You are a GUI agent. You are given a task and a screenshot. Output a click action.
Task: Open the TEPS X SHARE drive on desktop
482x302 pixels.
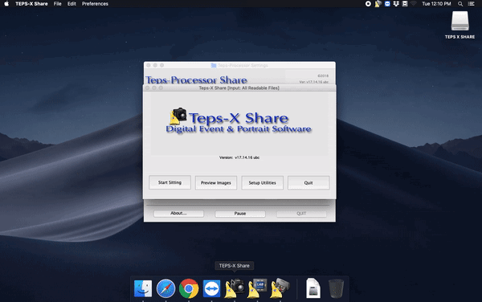[460, 21]
